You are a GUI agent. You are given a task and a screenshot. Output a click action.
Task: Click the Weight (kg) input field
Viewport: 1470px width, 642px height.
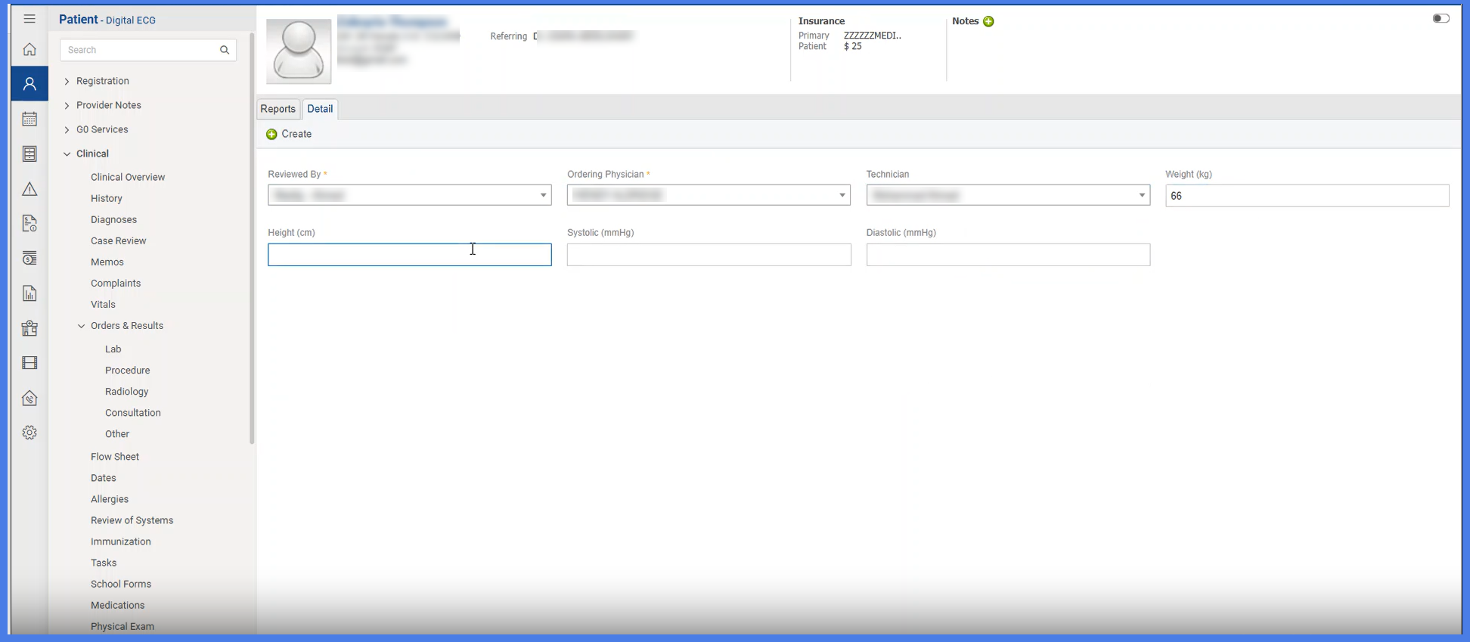(1307, 196)
